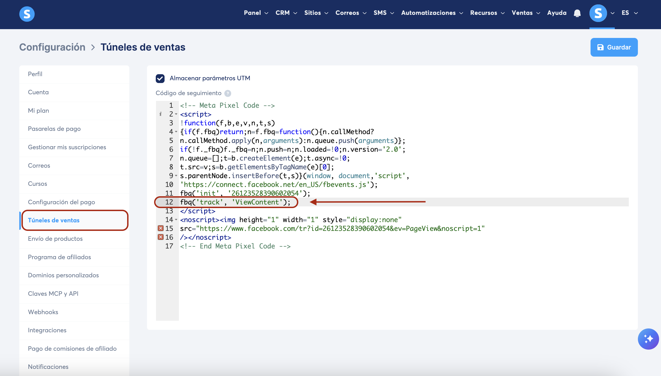661x376 pixels.
Task: Select Webhooks in settings sidebar
Action: click(x=43, y=312)
